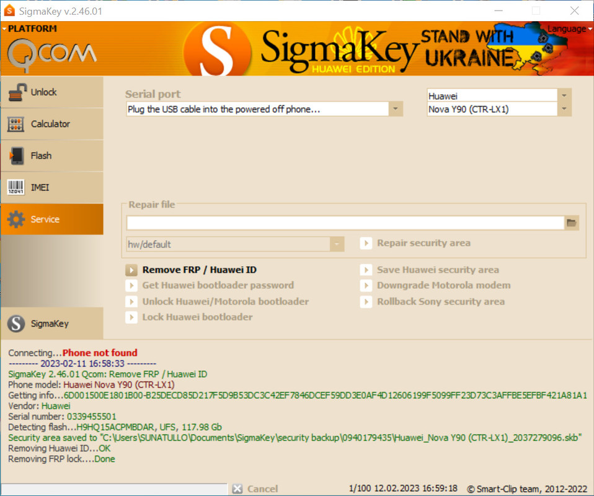The height and width of the screenshot is (496, 594).
Task: Click the 'Detecting flash' log line
Action: (x=115, y=427)
